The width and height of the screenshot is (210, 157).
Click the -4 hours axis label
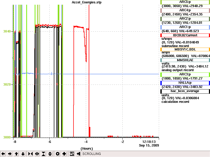coord(86,142)
